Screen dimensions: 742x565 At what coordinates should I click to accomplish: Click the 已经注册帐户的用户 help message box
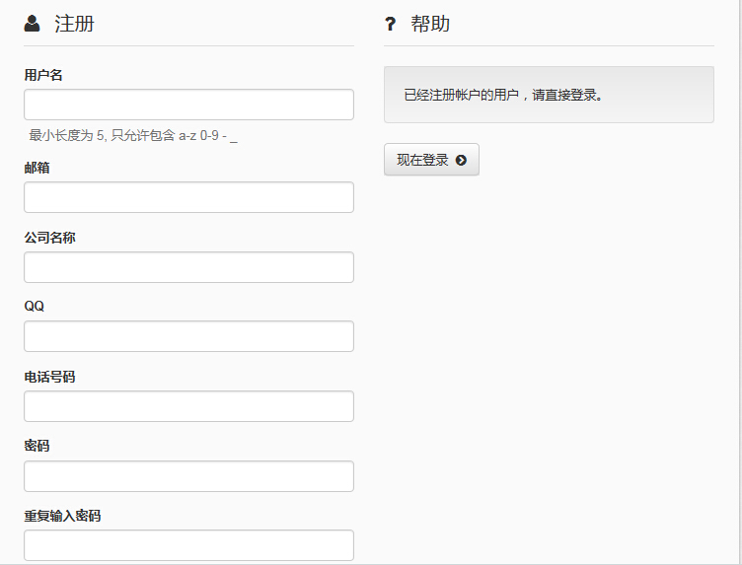(549, 95)
